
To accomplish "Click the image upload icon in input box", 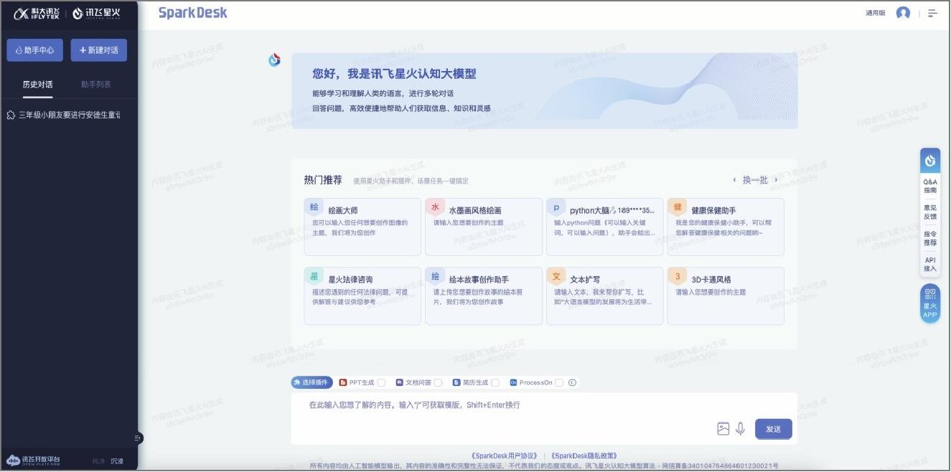I will [723, 429].
